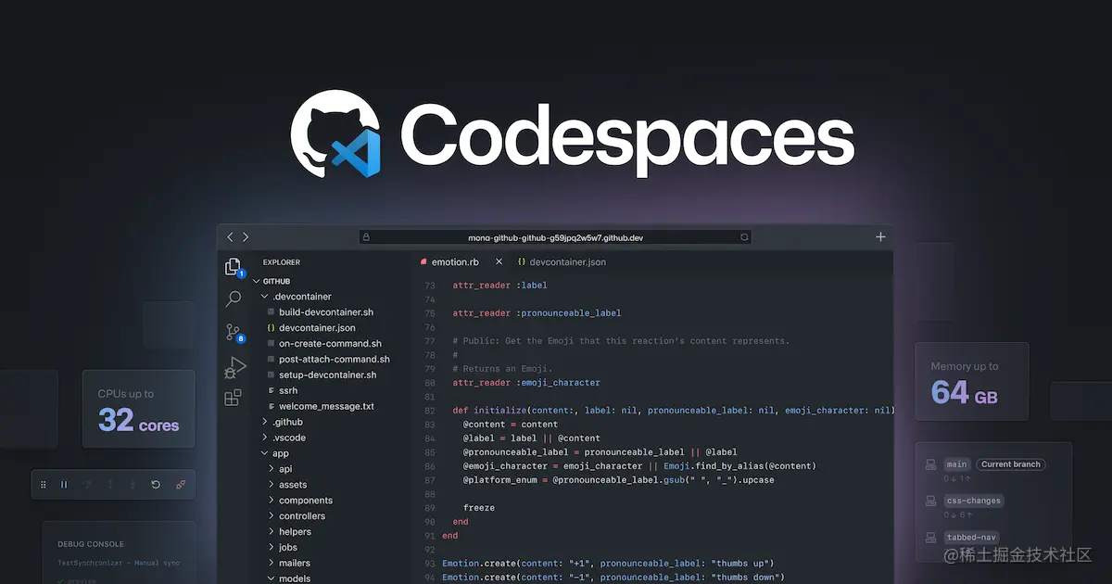The height and width of the screenshot is (584, 1112).
Task: Select the main branch label
Action: [x=957, y=464]
